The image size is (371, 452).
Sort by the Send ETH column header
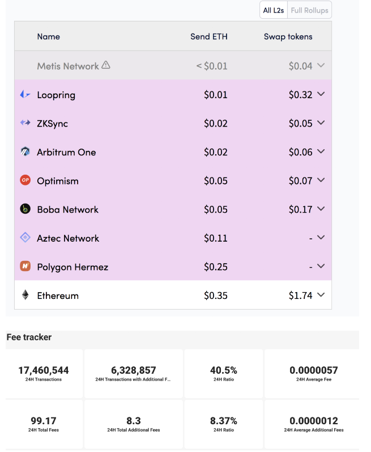[209, 37]
